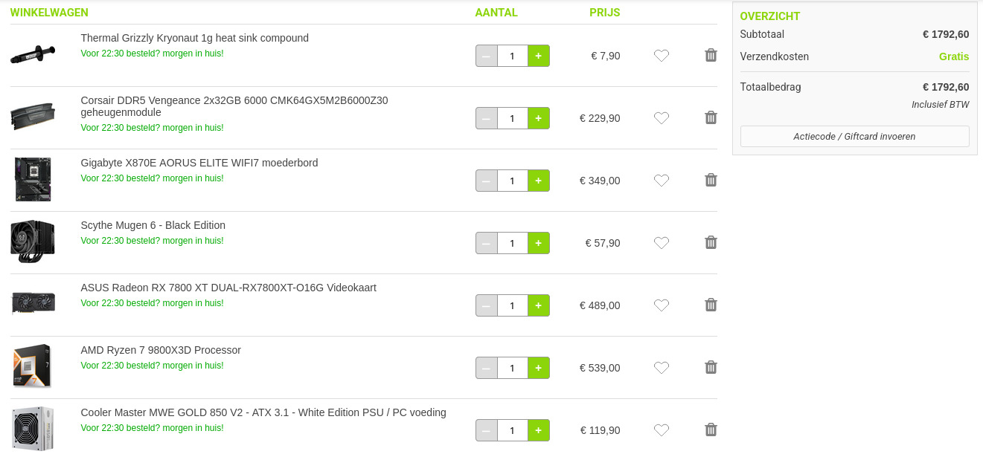Heart the AMD Ryzen 7 9800X3D

[x=662, y=368]
